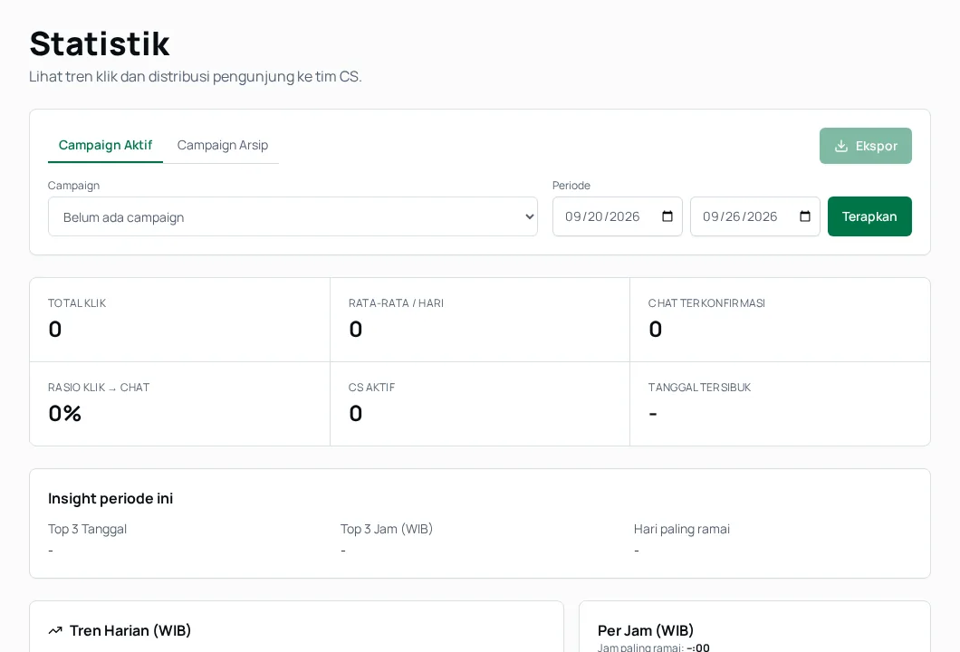960x652 pixels.
Task: Click the TANGGAL TERSIBUK stat label
Action: [699, 388]
